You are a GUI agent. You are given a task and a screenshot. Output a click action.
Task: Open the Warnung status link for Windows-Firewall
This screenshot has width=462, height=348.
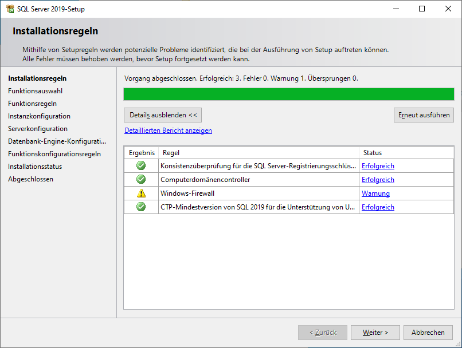point(375,193)
